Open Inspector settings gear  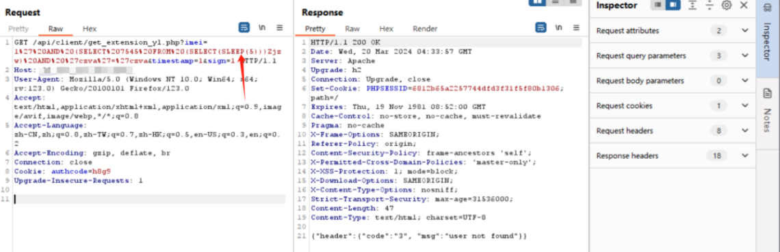pos(726,5)
